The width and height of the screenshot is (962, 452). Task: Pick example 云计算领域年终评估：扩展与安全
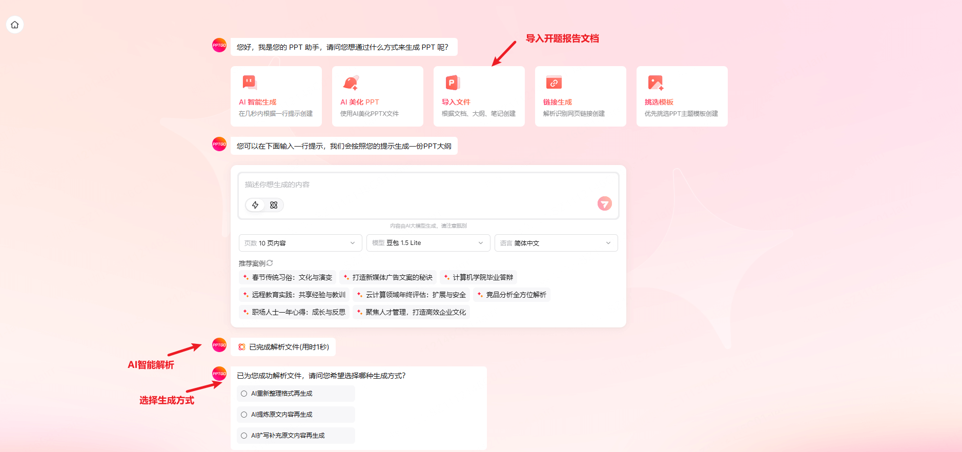tap(411, 295)
